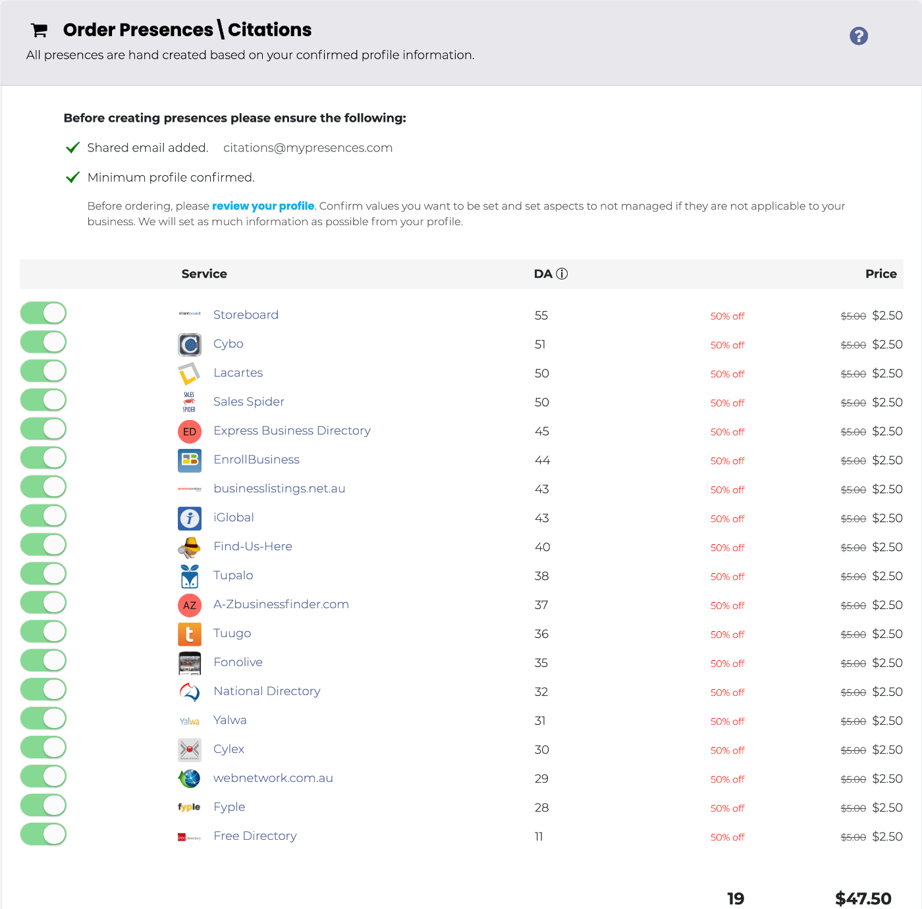The image size is (922, 909).
Task: Open the Express Business Directory link
Action: 292,430
